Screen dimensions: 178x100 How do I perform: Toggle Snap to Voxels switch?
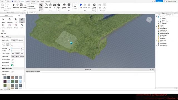click(12, 60)
